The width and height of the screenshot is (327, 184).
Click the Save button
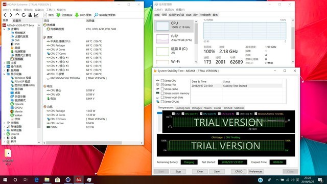(217, 172)
